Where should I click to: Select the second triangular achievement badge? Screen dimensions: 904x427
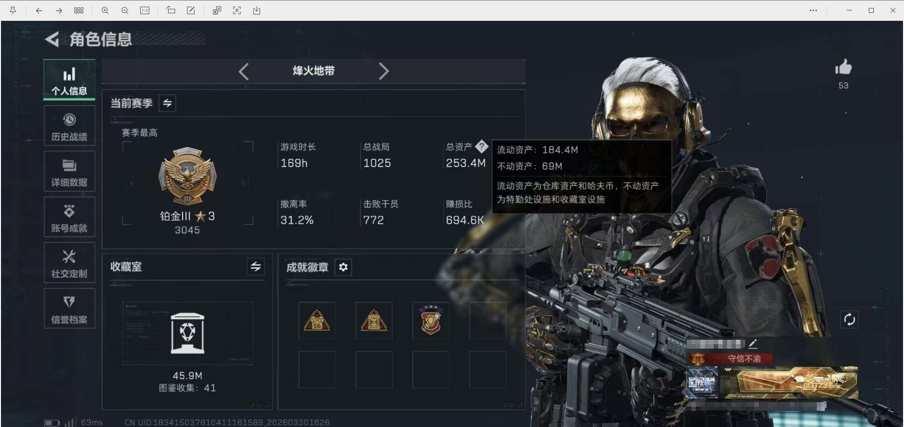pos(374,320)
